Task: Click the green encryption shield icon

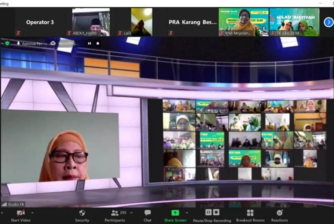Action: (x=7, y=43)
